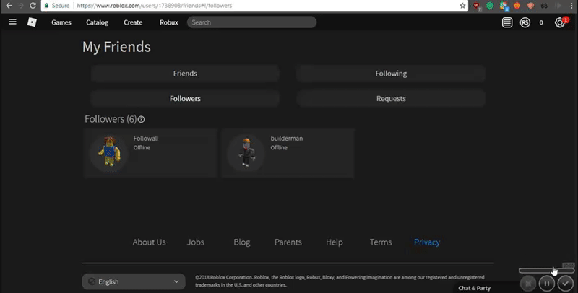Click the recorder cancel X button
Viewport: 578px width, 293px height.
528,284
